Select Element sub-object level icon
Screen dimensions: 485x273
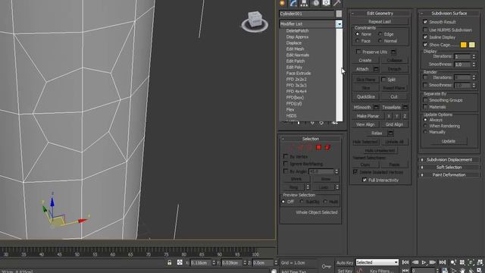click(327, 148)
